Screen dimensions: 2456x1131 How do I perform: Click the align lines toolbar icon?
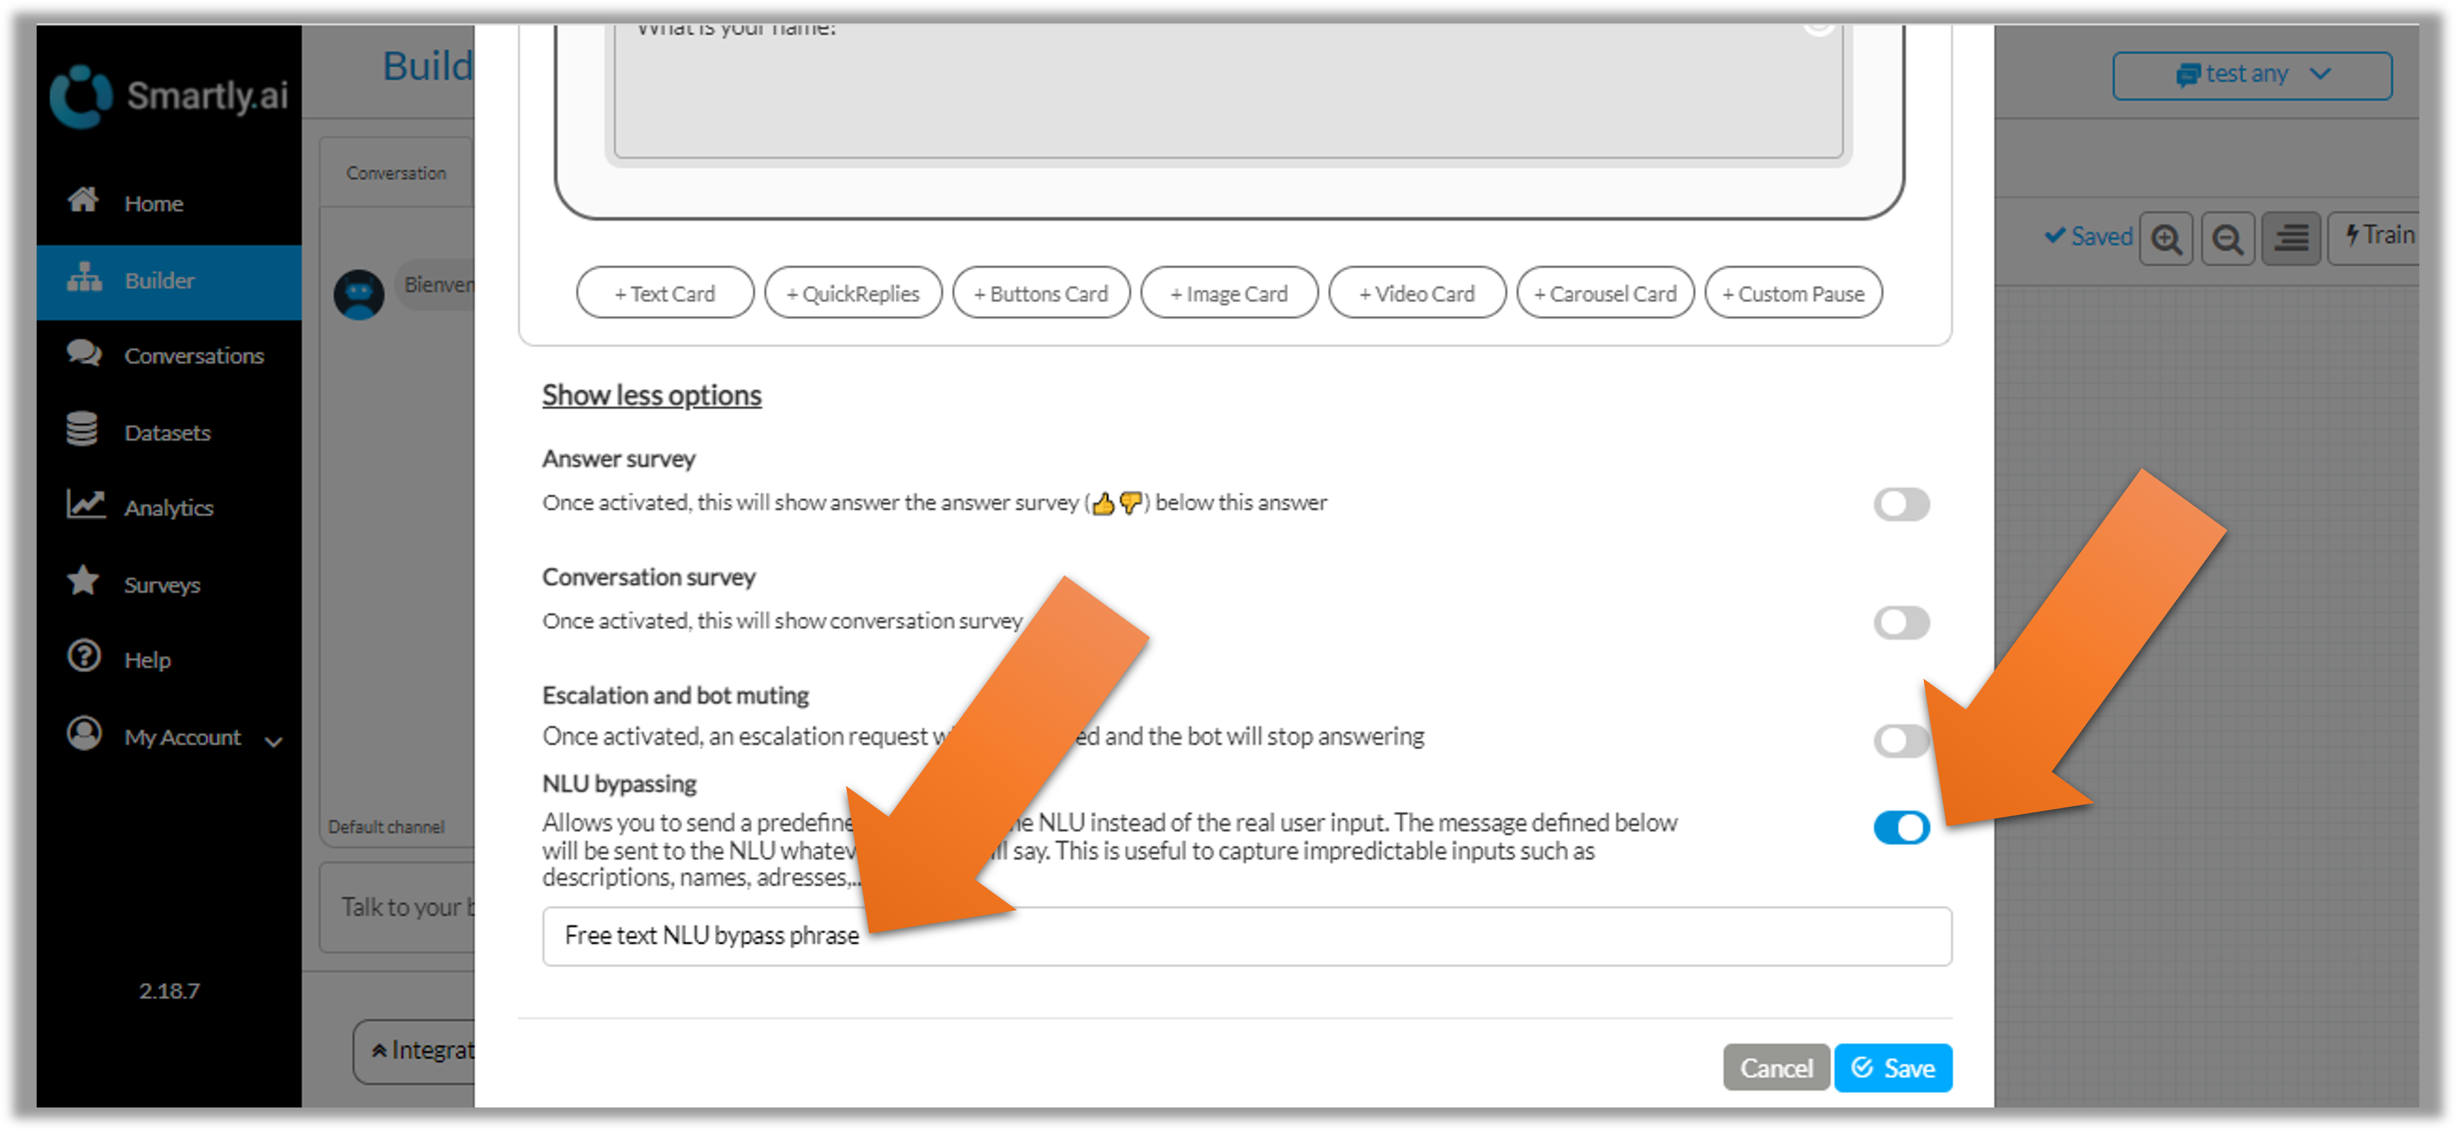click(2290, 238)
